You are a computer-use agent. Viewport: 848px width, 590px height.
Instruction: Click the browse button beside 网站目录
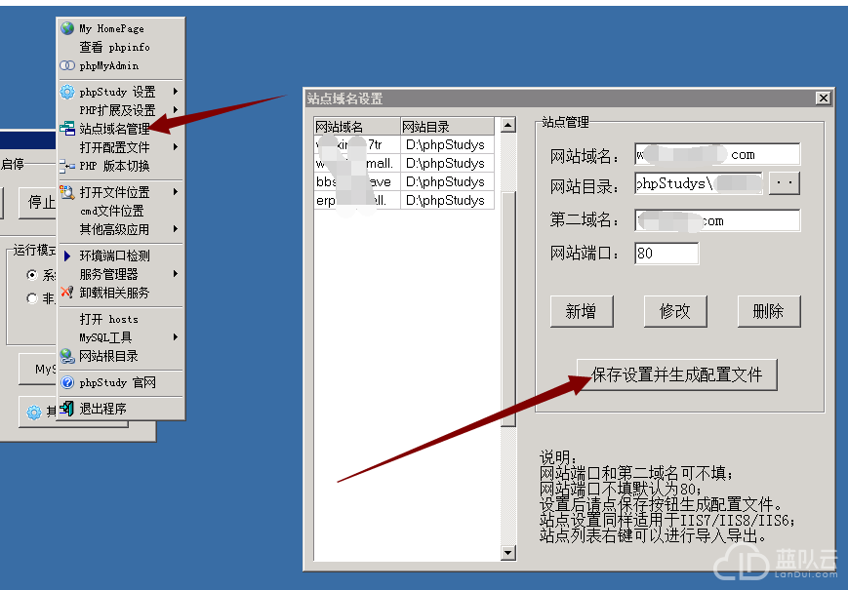pyautogui.click(x=785, y=183)
